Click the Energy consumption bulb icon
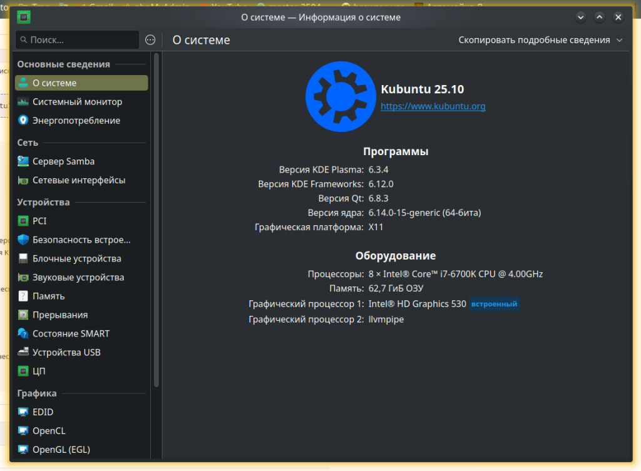 (23, 121)
